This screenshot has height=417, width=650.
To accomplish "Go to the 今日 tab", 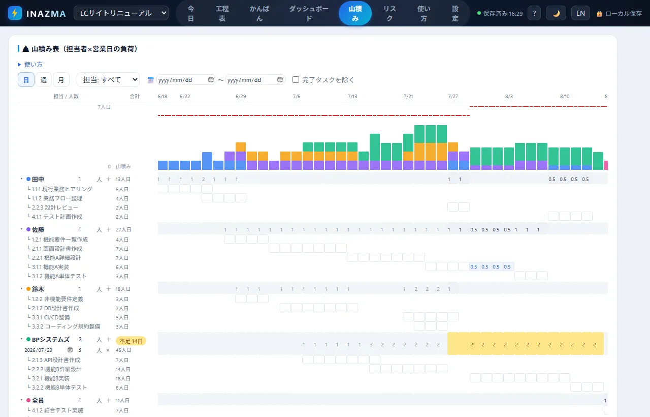I will [x=191, y=14].
